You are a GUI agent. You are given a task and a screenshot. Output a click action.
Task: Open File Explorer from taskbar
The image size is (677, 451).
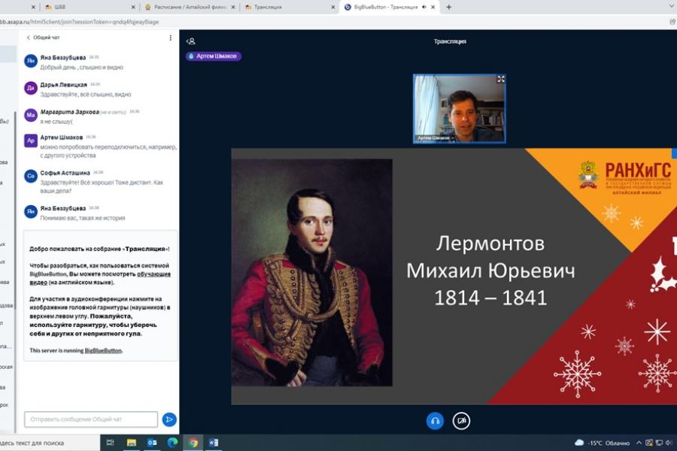[x=131, y=443]
